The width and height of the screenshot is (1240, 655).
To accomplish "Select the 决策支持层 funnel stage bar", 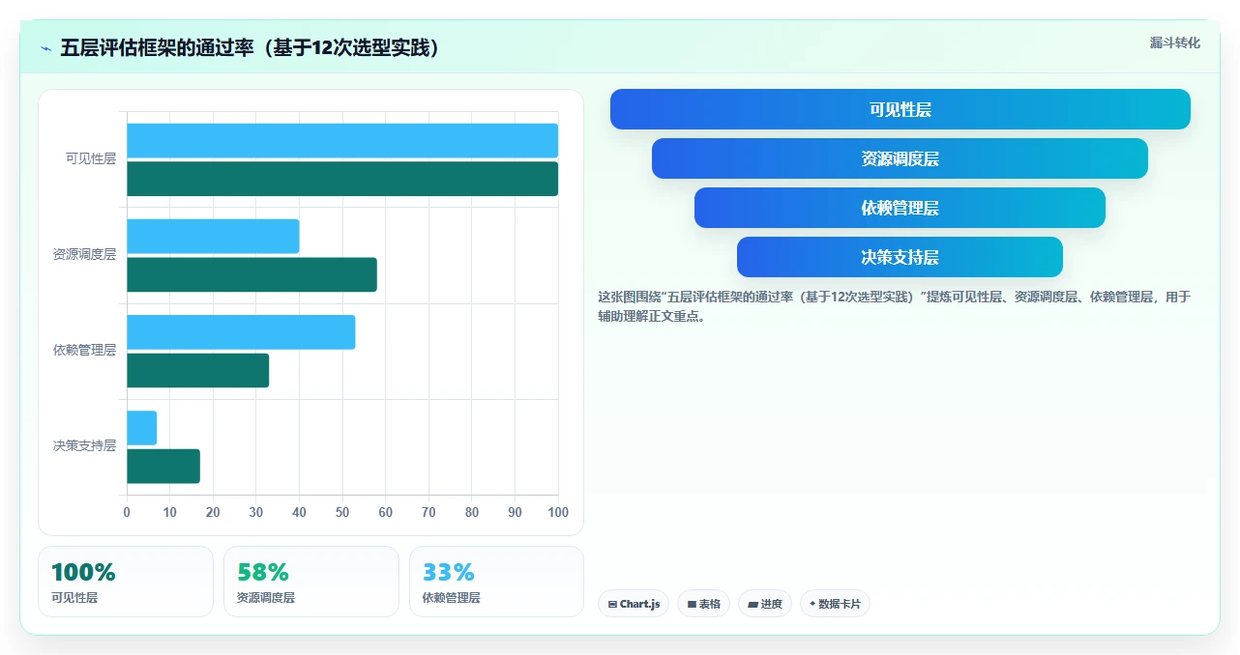I will click(900, 257).
